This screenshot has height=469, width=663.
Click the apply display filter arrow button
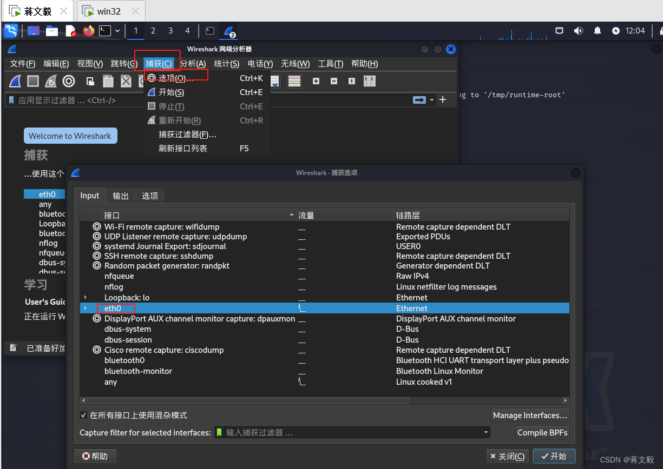coord(419,100)
